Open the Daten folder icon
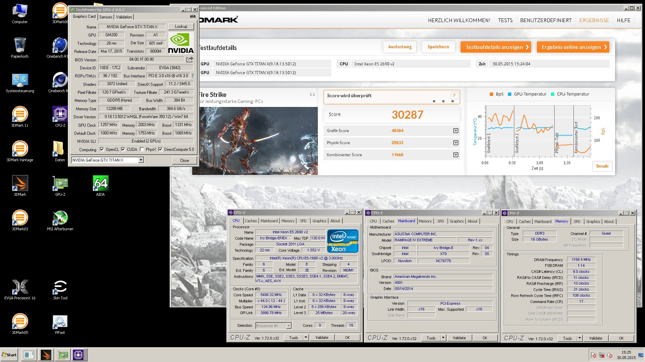 (60, 151)
